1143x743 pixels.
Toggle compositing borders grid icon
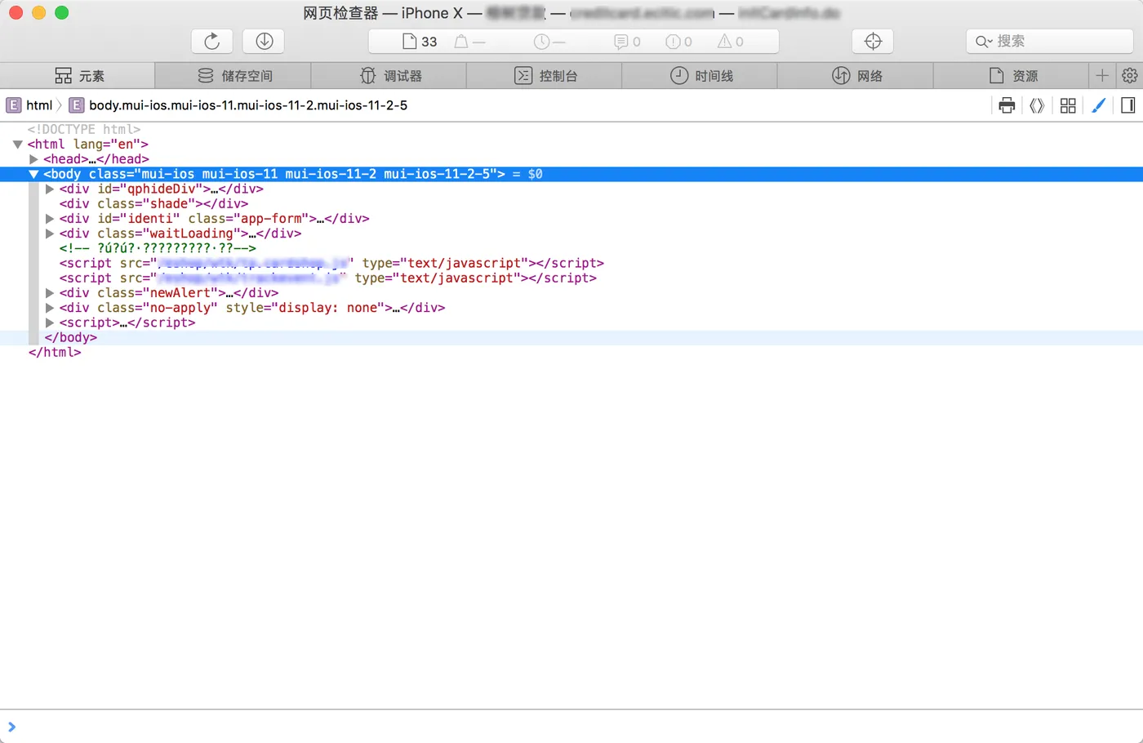coord(1068,105)
